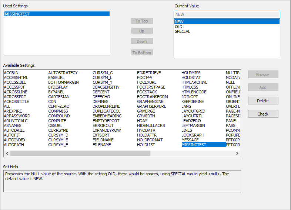The image size is (291, 210).
Task: Select NEW in Current Value list
Action: (227, 22)
